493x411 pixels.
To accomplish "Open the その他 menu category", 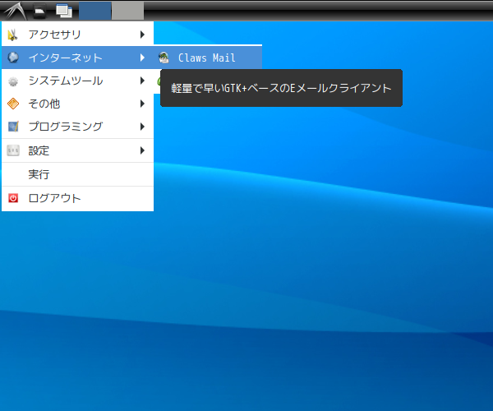I will point(78,104).
